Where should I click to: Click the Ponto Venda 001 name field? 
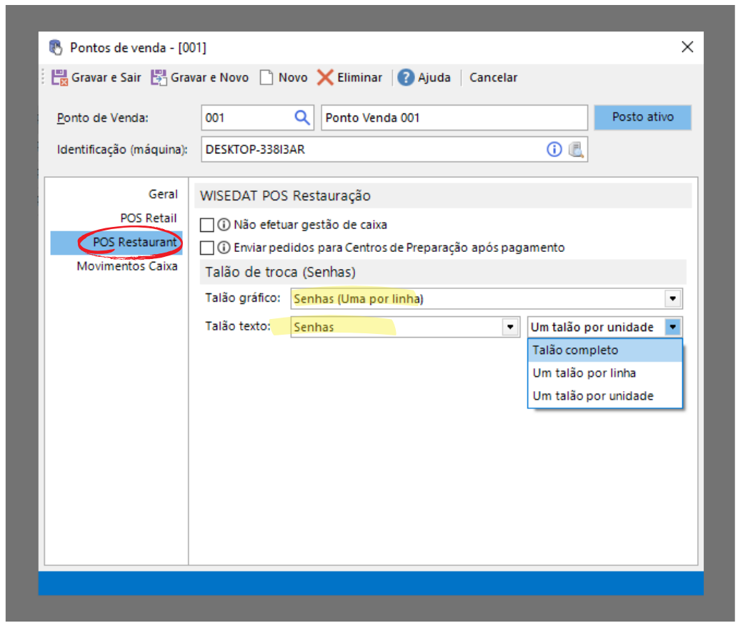coord(454,117)
